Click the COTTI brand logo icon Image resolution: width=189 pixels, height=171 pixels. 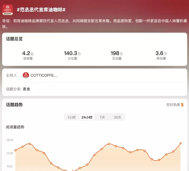pyautogui.click(x=8, y=10)
